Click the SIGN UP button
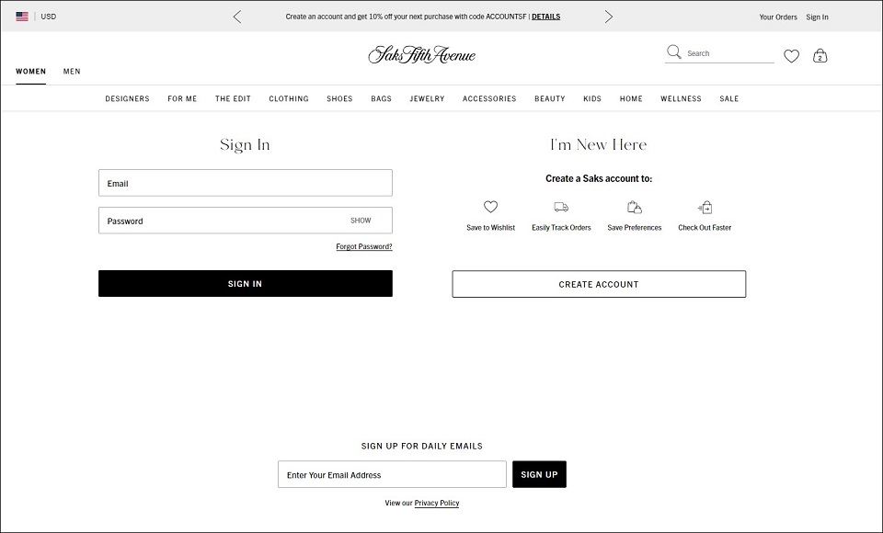Image resolution: width=883 pixels, height=533 pixels. click(539, 474)
